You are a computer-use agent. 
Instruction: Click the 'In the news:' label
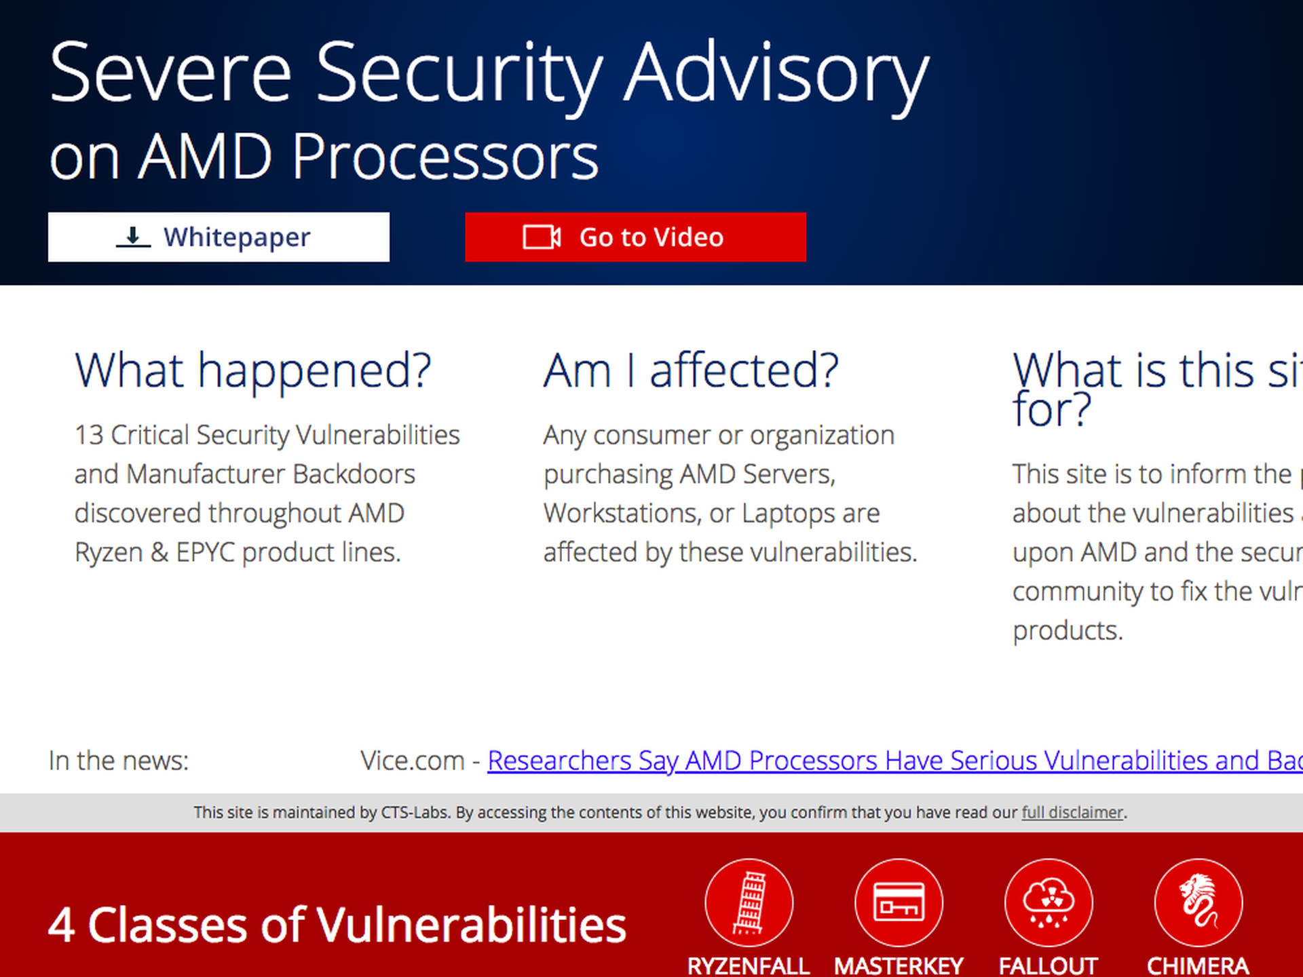[x=119, y=761]
